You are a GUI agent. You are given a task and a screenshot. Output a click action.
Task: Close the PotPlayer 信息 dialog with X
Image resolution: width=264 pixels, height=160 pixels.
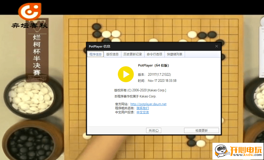click(x=216, y=46)
